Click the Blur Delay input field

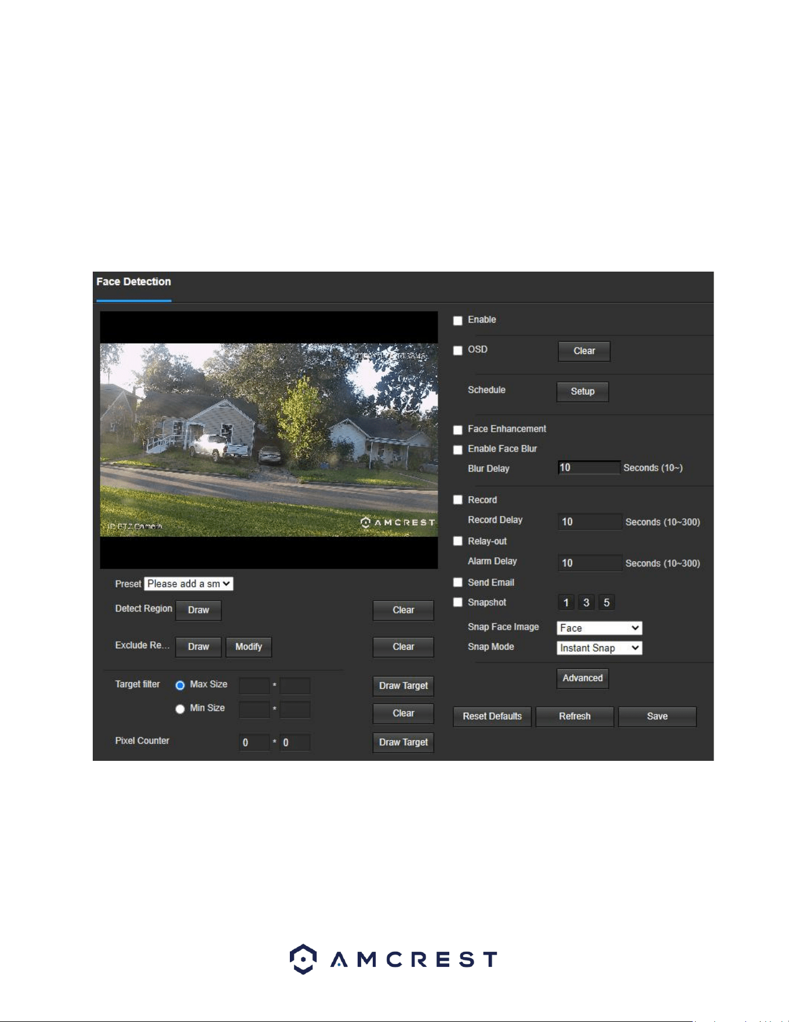click(x=589, y=468)
